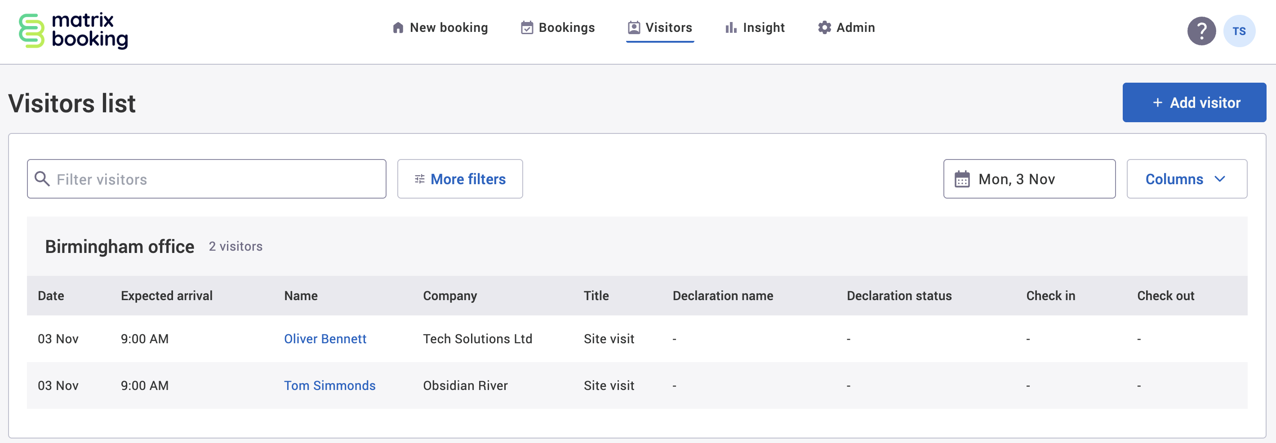The width and height of the screenshot is (1276, 443).
Task: Click the calendar icon in the date picker
Action: 962,179
